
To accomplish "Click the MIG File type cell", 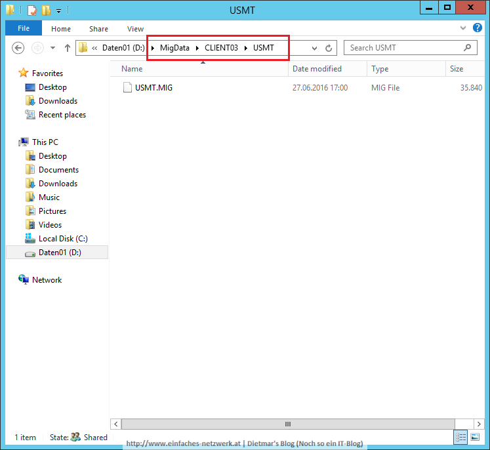I will pyautogui.click(x=385, y=88).
